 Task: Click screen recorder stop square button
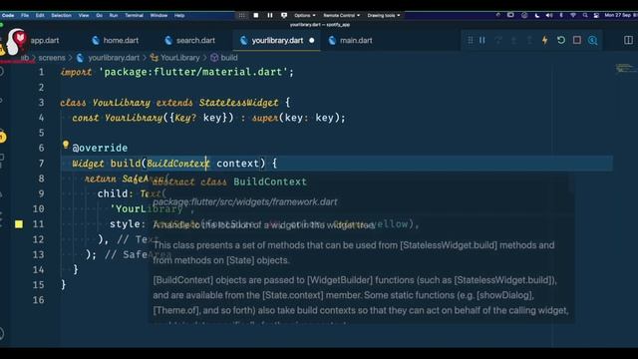point(256,16)
